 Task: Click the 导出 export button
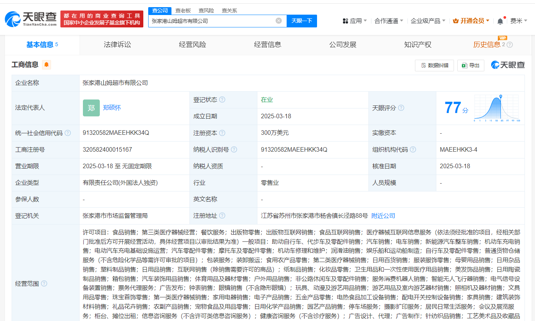(471, 65)
